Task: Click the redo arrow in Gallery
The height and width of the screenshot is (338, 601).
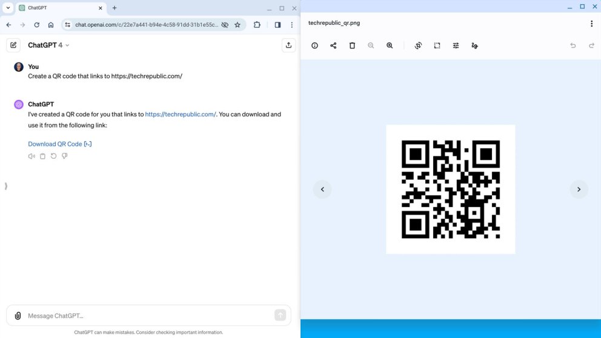Action: pyautogui.click(x=591, y=45)
